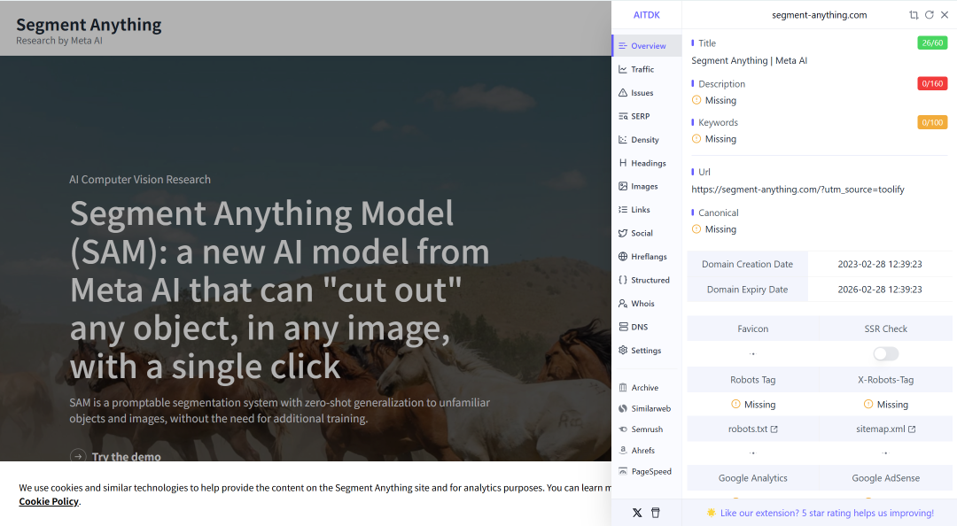957x526 pixels.
Task: Click the Missing warning under Canonical
Action: tap(714, 229)
